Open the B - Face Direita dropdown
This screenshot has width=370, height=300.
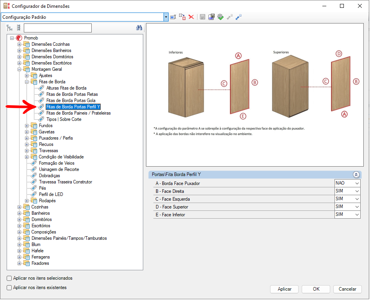click(357, 191)
